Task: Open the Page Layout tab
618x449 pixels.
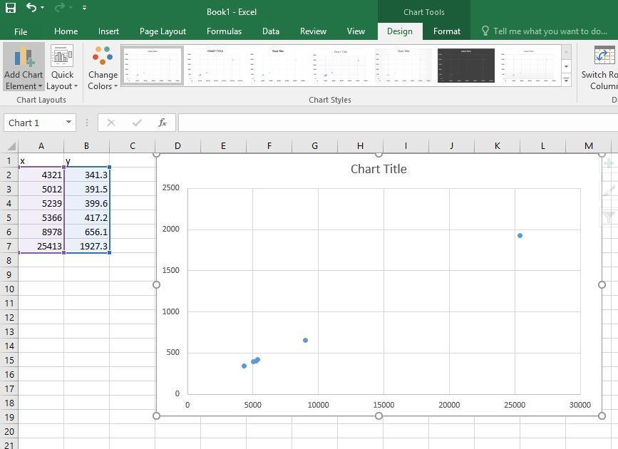Action: coord(163,31)
